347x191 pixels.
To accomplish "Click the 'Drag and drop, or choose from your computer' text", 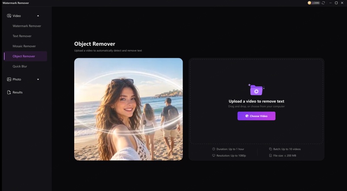I will (x=256, y=107).
